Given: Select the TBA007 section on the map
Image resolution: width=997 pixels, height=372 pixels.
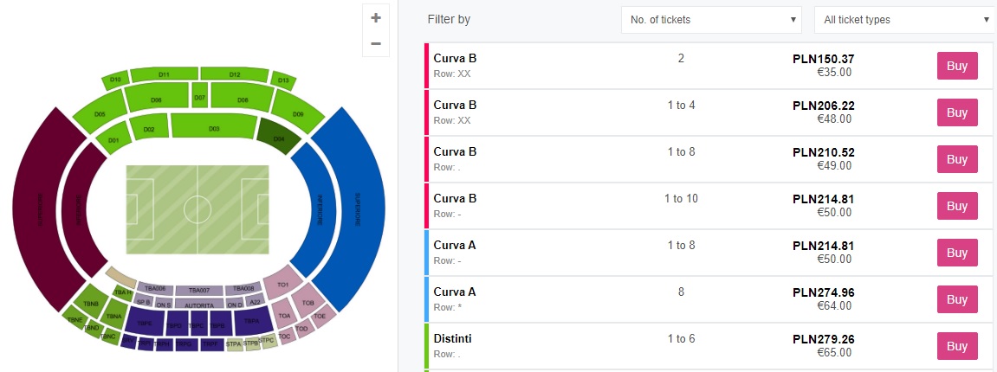Looking at the screenshot, I should click(x=199, y=289).
